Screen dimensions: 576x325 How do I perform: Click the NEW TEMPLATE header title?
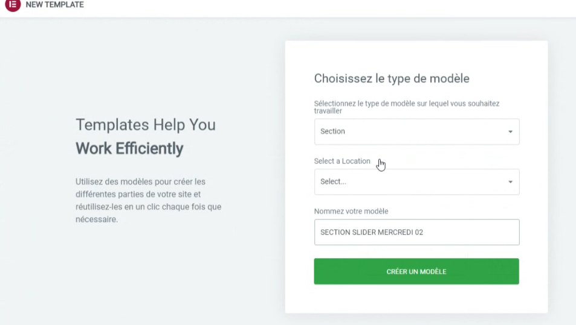tap(54, 5)
